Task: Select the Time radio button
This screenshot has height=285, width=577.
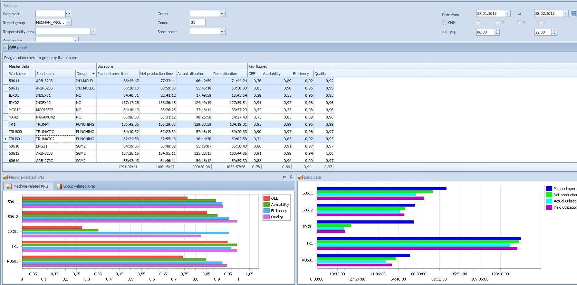Action: (444, 32)
